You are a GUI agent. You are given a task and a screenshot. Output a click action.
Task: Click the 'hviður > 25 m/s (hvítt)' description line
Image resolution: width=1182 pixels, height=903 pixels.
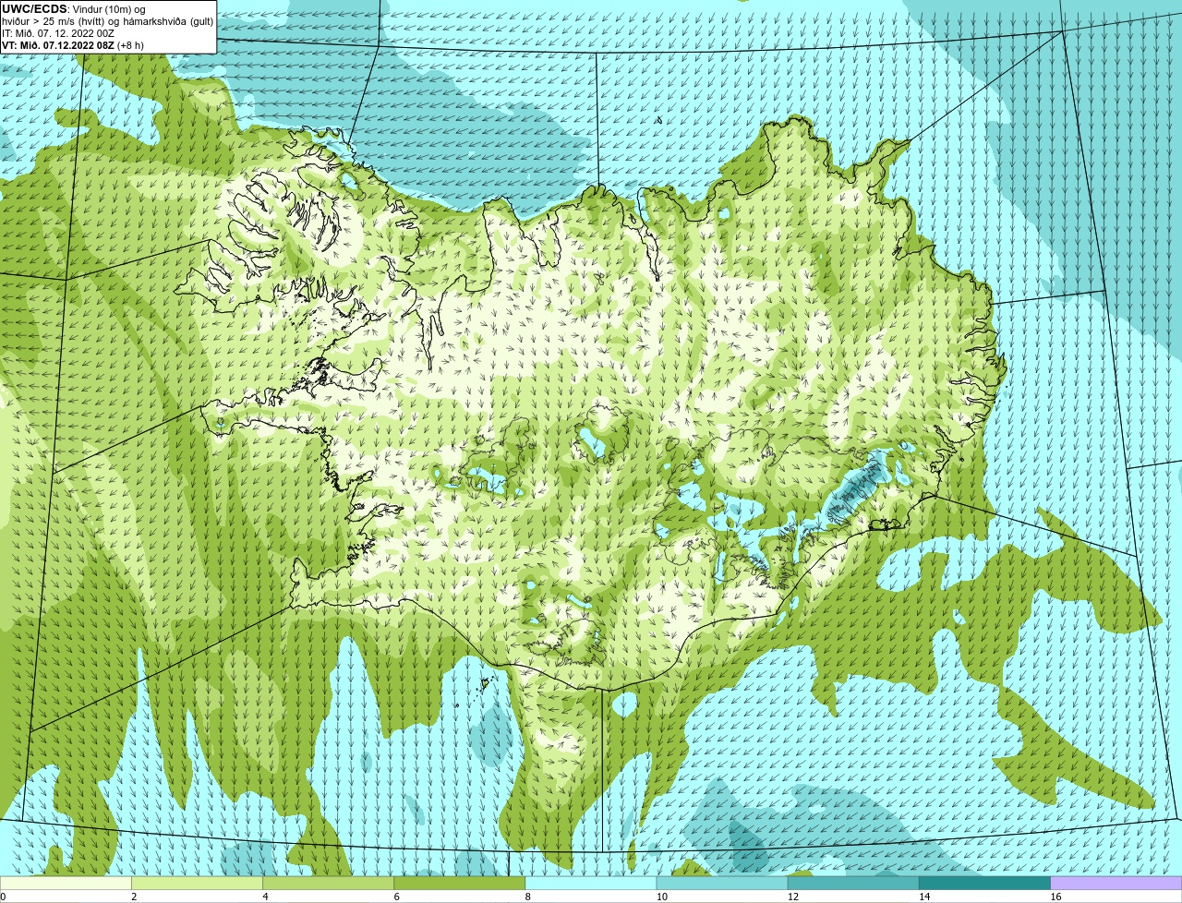pos(108,20)
